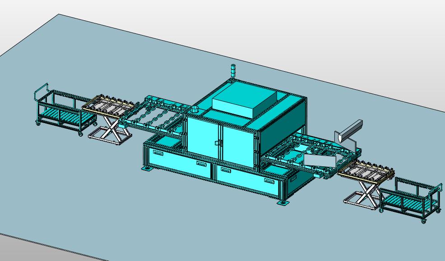
Task: Click the front-right leveling foot of the base frame
Action: coord(283,202)
